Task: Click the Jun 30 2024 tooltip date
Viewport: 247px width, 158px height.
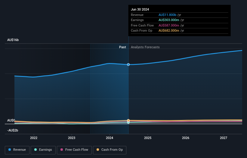Action: (140, 9)
